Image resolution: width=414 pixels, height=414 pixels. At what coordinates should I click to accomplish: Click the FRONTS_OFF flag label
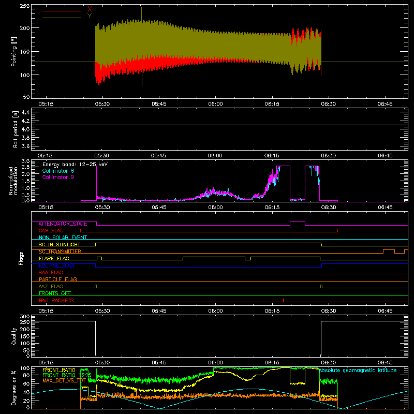(55, 293)
